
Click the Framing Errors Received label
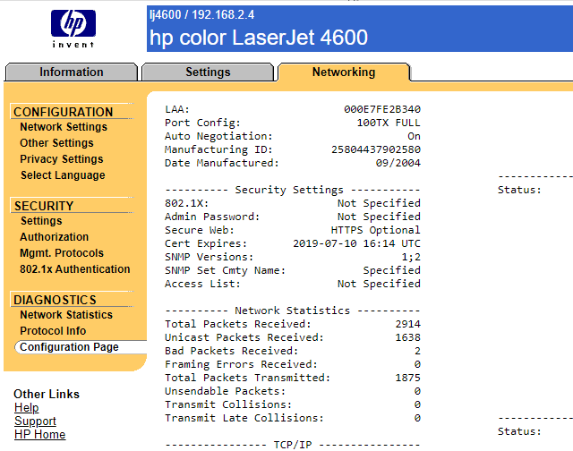pyautogui.click(x=241, y=364)
